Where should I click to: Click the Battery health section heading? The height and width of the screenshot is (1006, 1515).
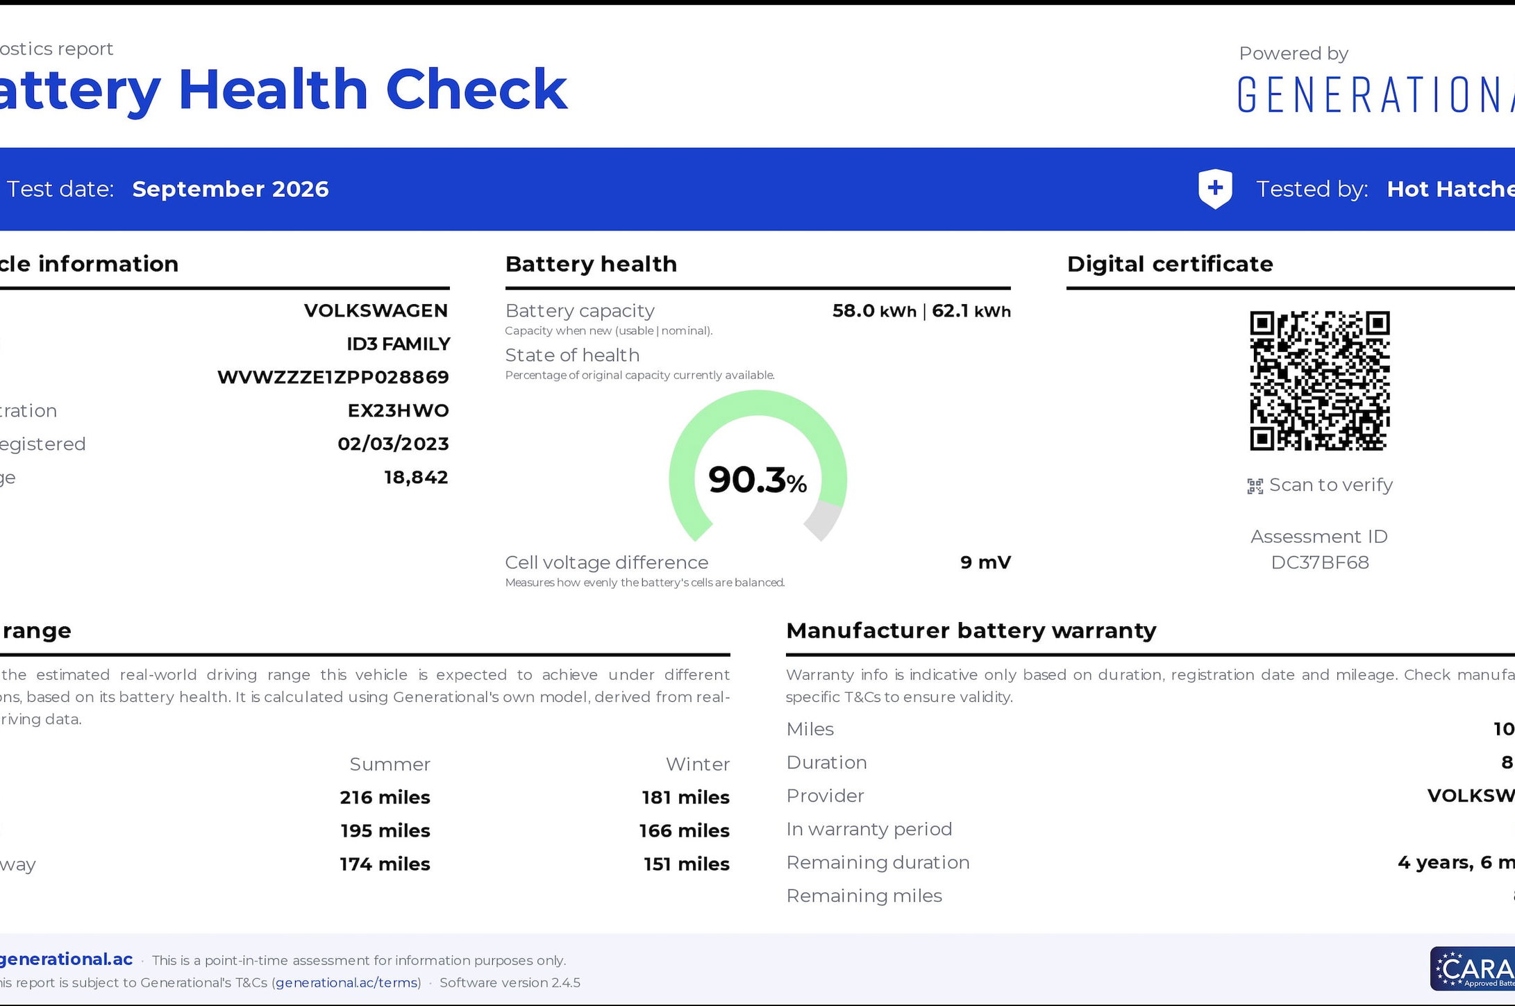point(591,264)
